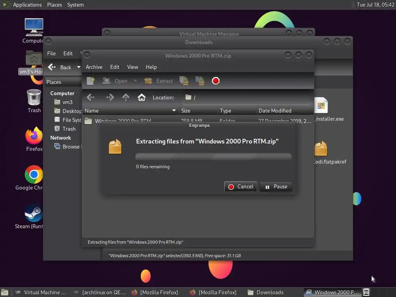
Task: Click the workspace switcher icon in bottom panel
Action: pyautogui.click(x=366, y=292)
